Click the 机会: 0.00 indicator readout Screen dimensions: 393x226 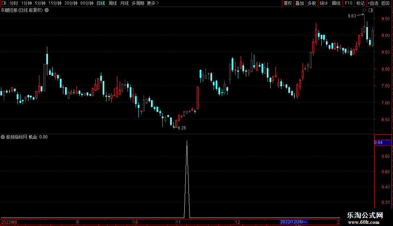coord(38,137)
